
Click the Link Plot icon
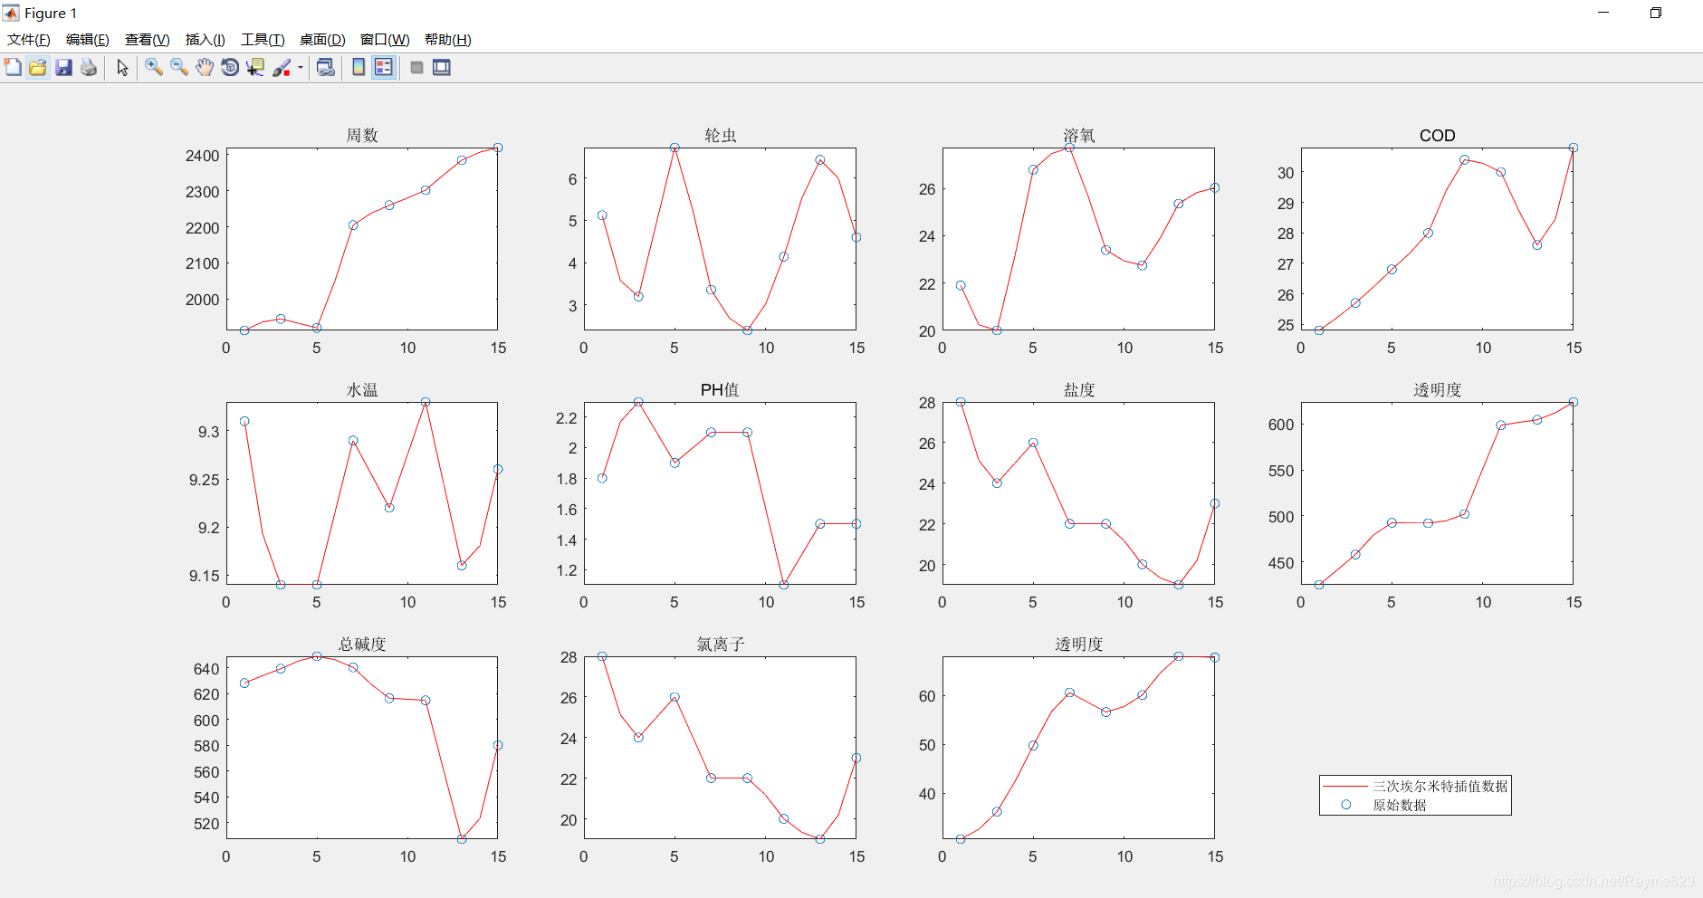[x=326, y=67]
